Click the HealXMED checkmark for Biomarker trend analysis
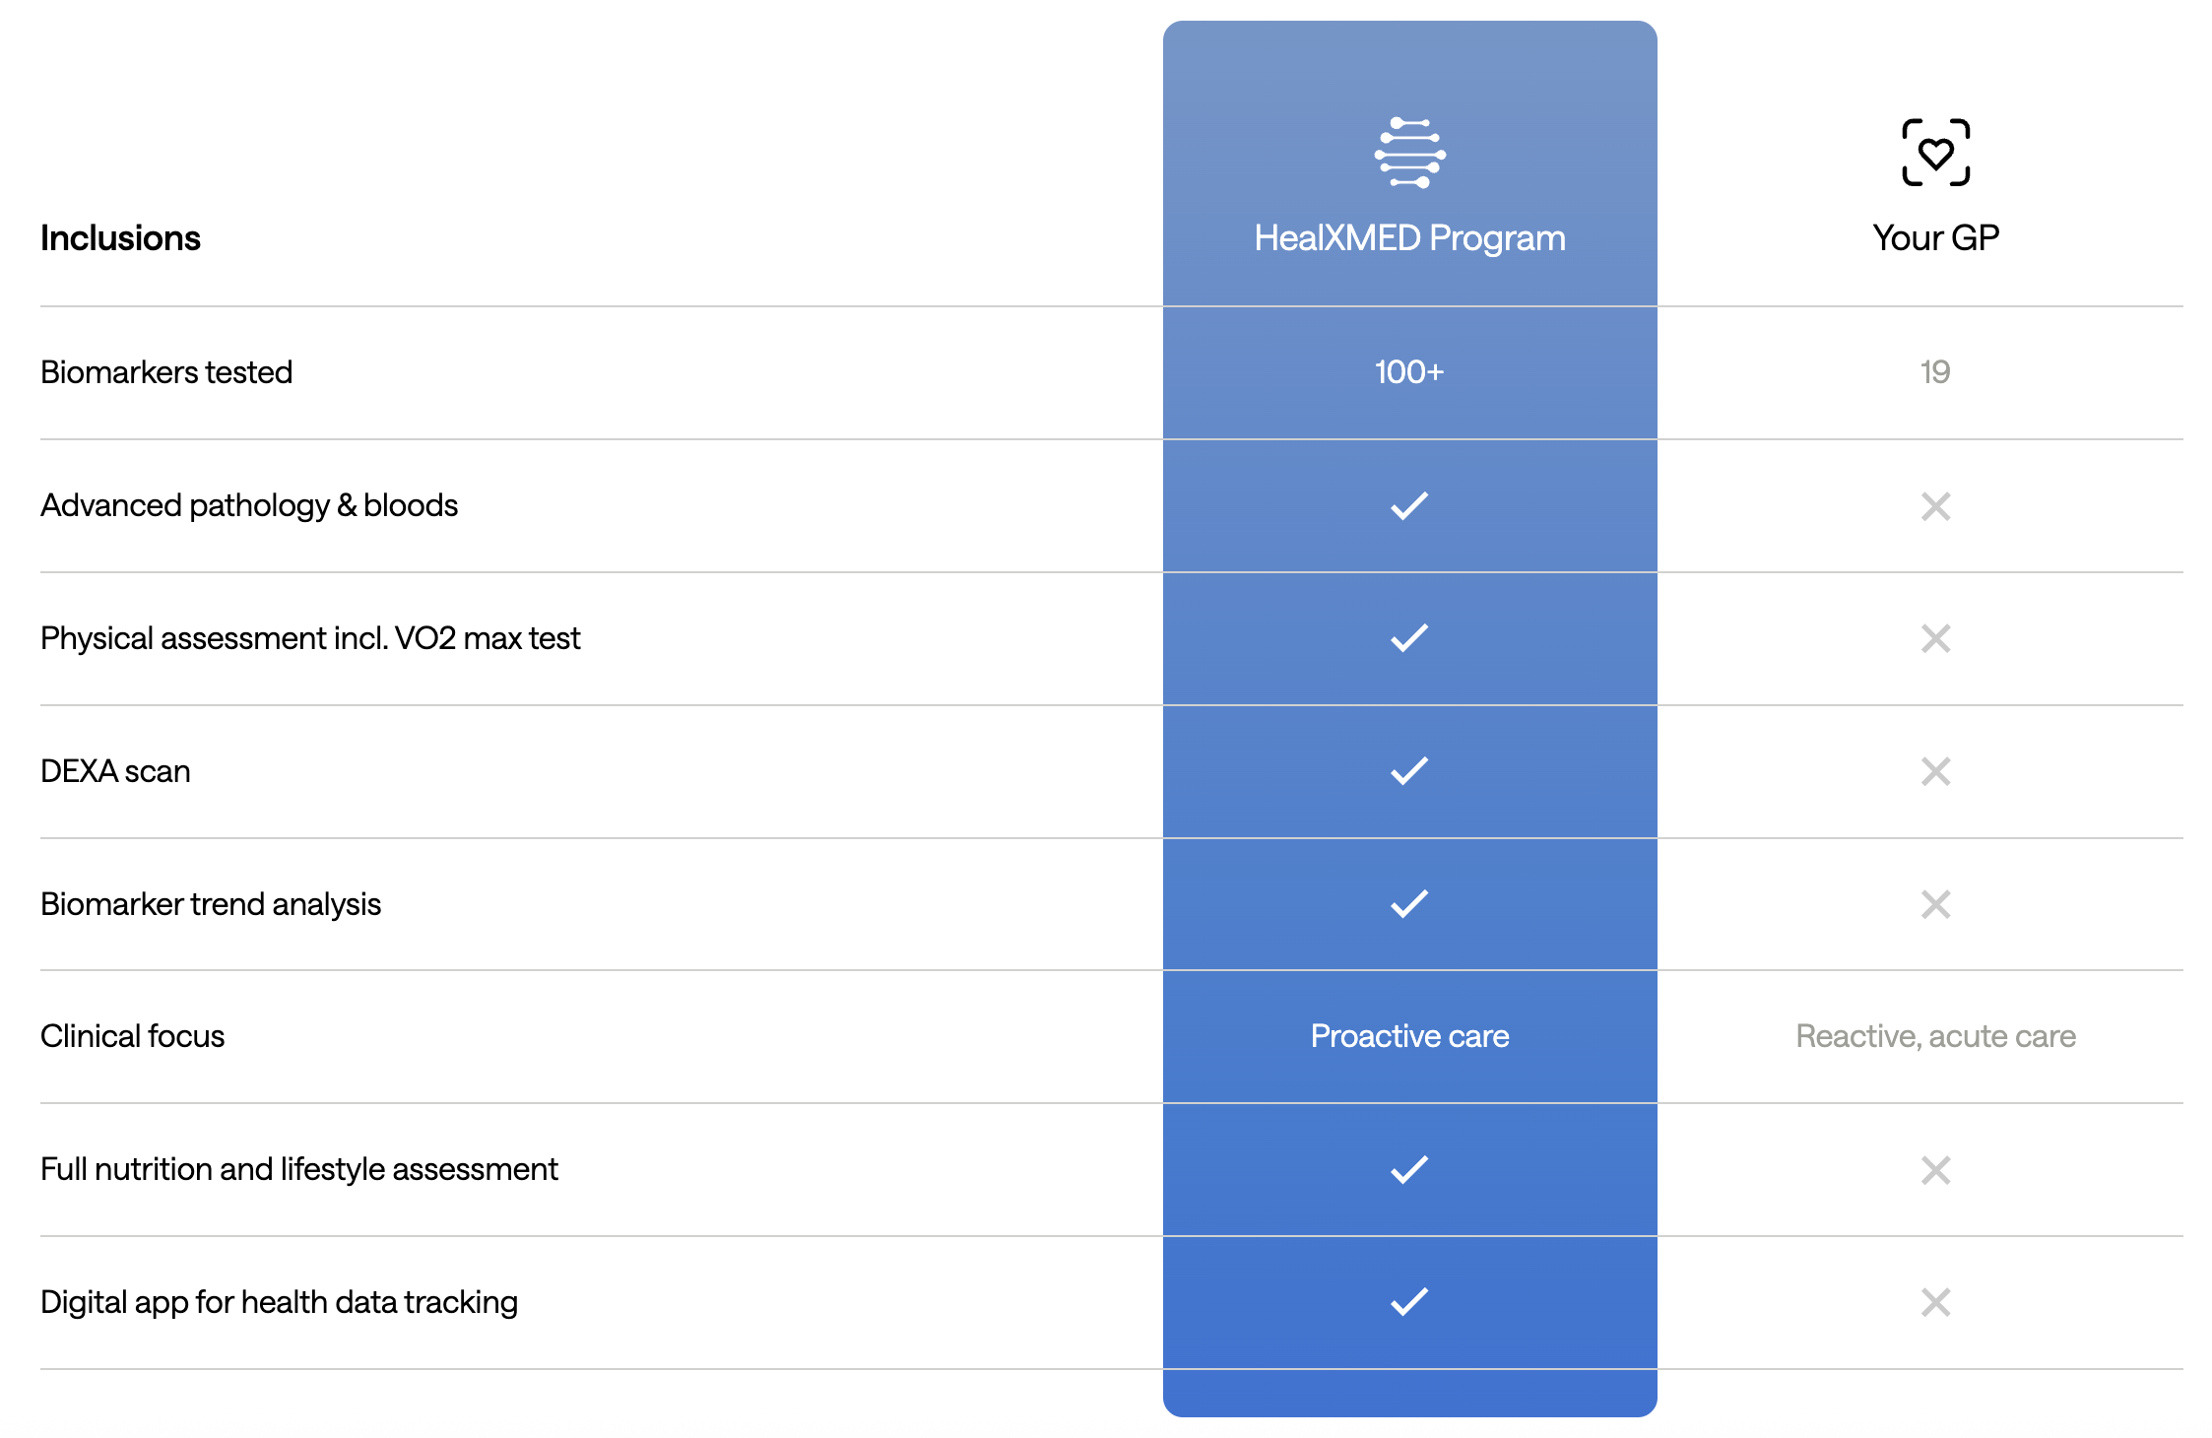Viewport: 2212px width, 1438px height. 1409,903
